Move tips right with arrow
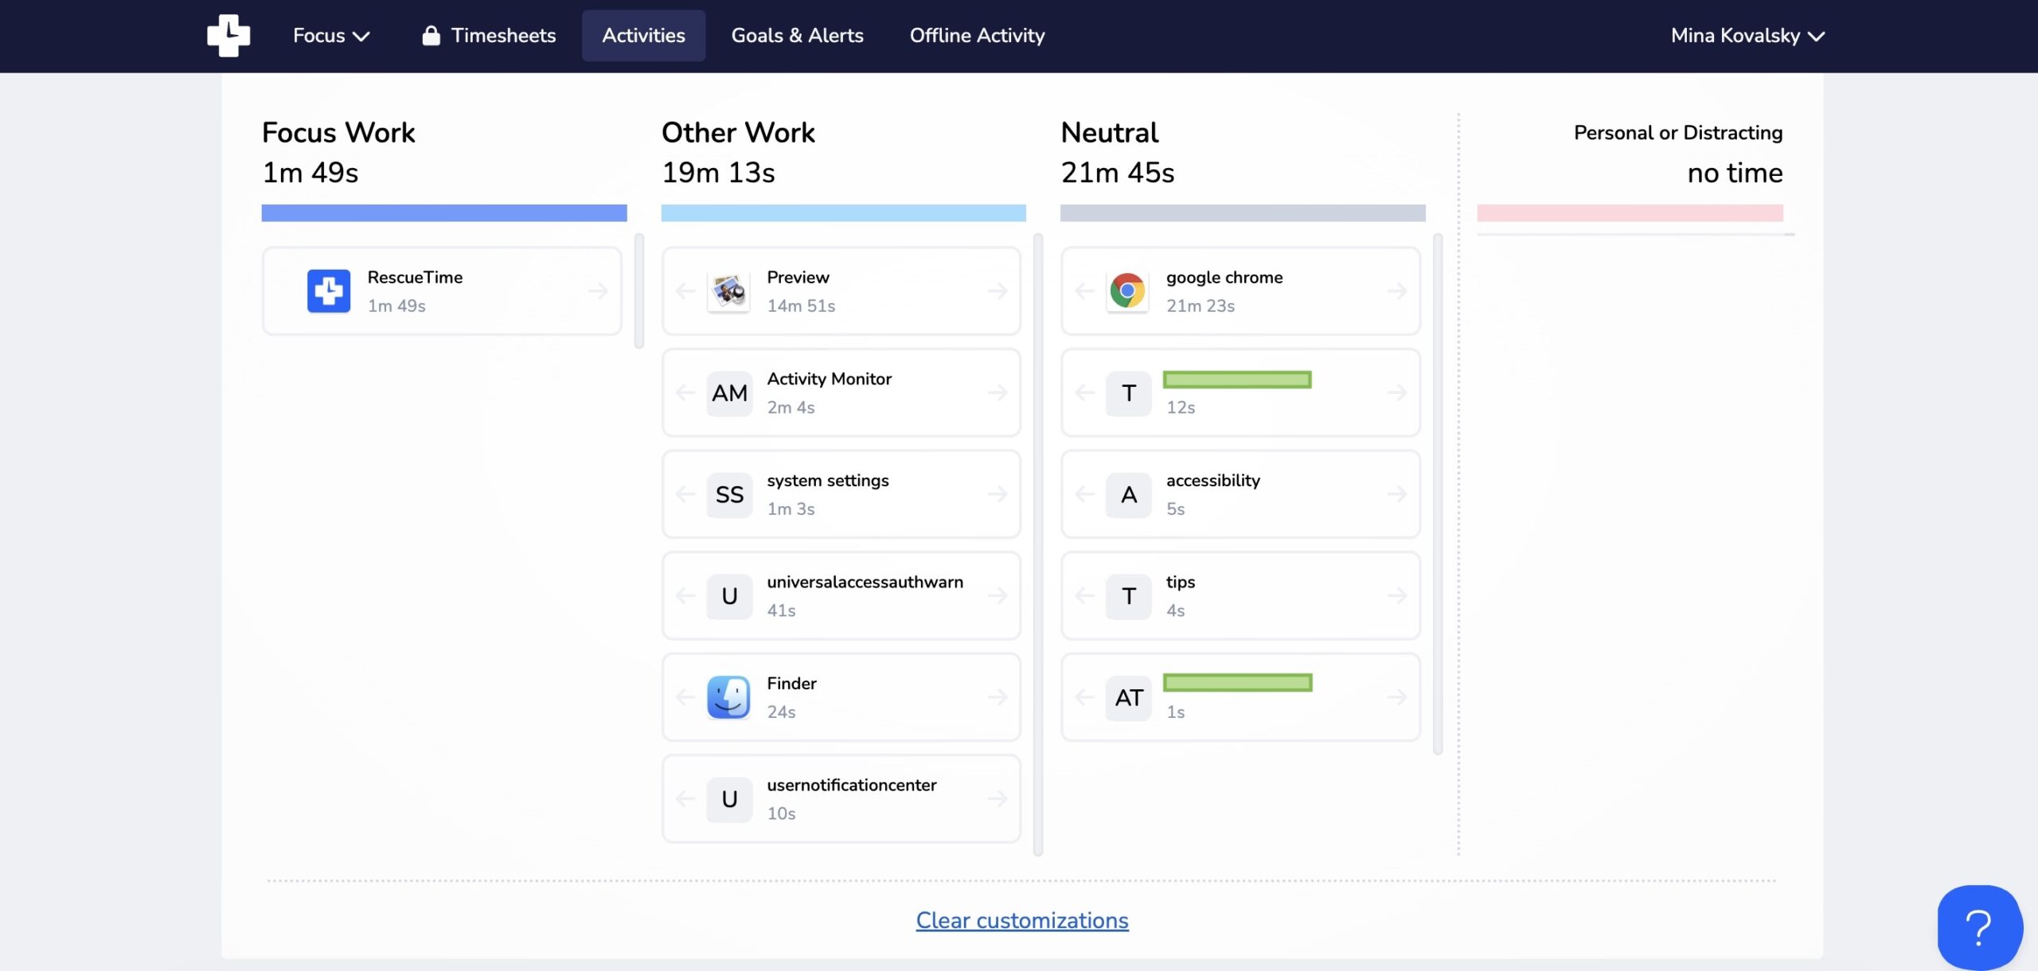 1396,595
